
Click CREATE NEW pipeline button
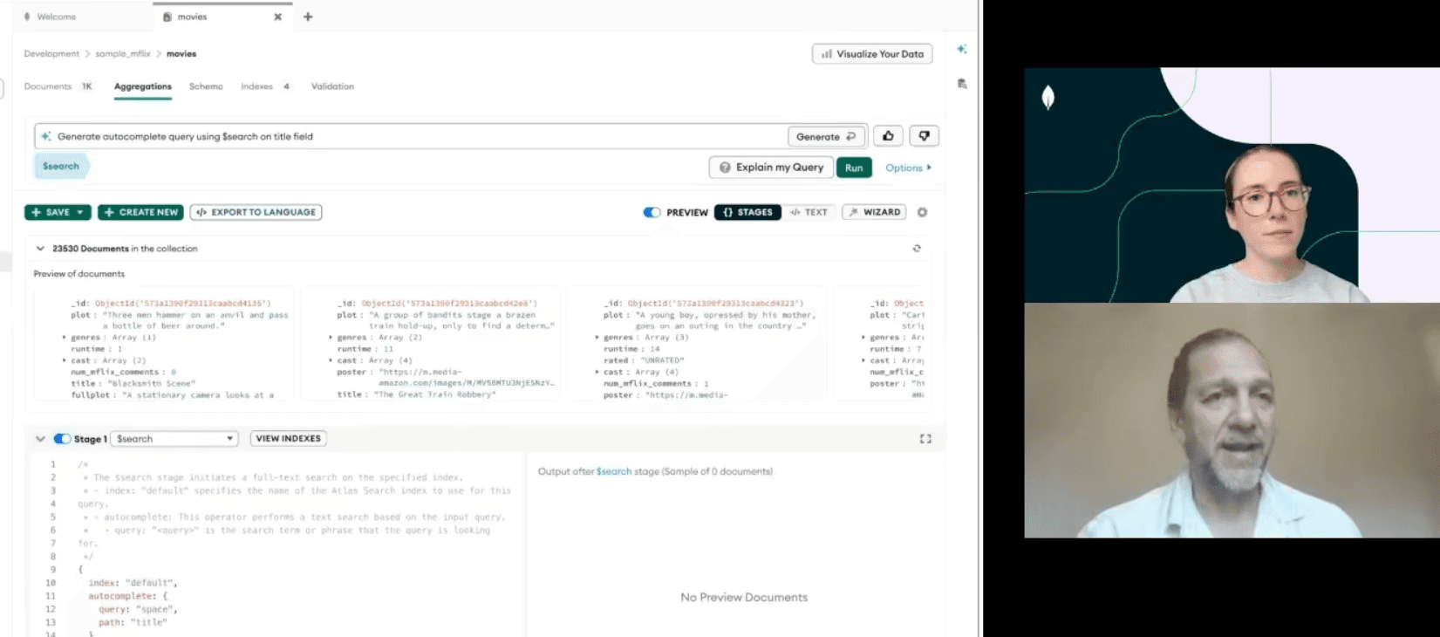140,212
